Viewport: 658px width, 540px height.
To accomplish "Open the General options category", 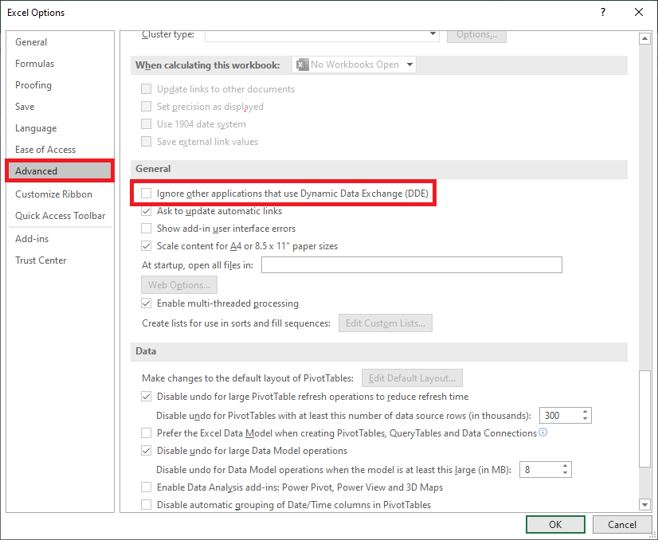I will point(31,42).
